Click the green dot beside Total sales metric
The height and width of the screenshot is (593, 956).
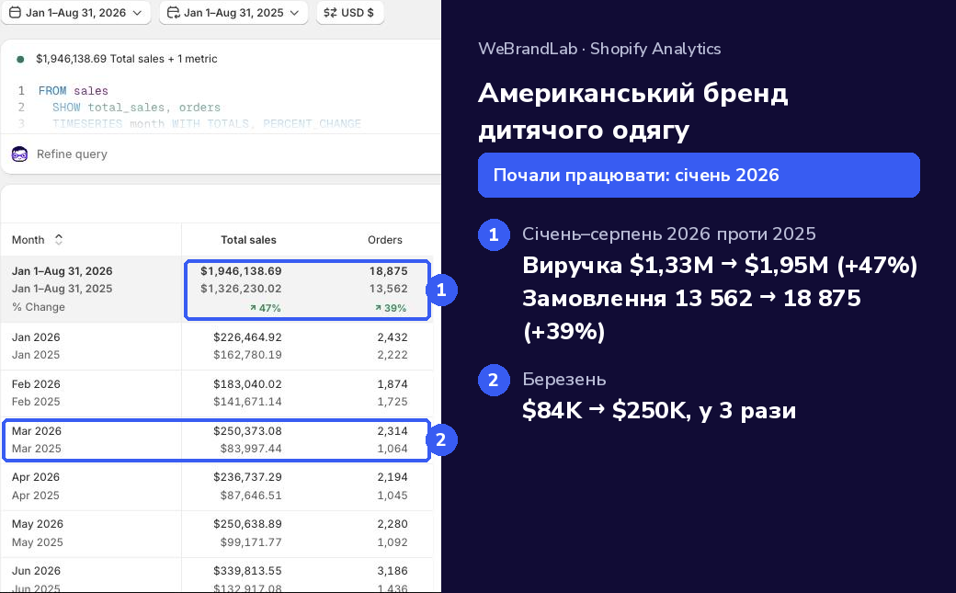coord(20,59)
